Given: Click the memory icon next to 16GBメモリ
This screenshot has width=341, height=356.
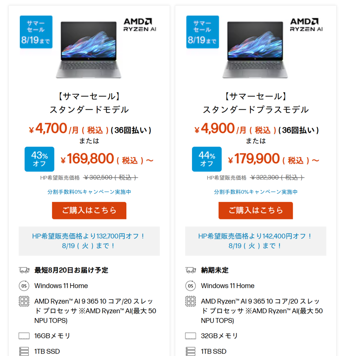Looking at the screenshot, I should pyautogui.click(x=24, y=336).
